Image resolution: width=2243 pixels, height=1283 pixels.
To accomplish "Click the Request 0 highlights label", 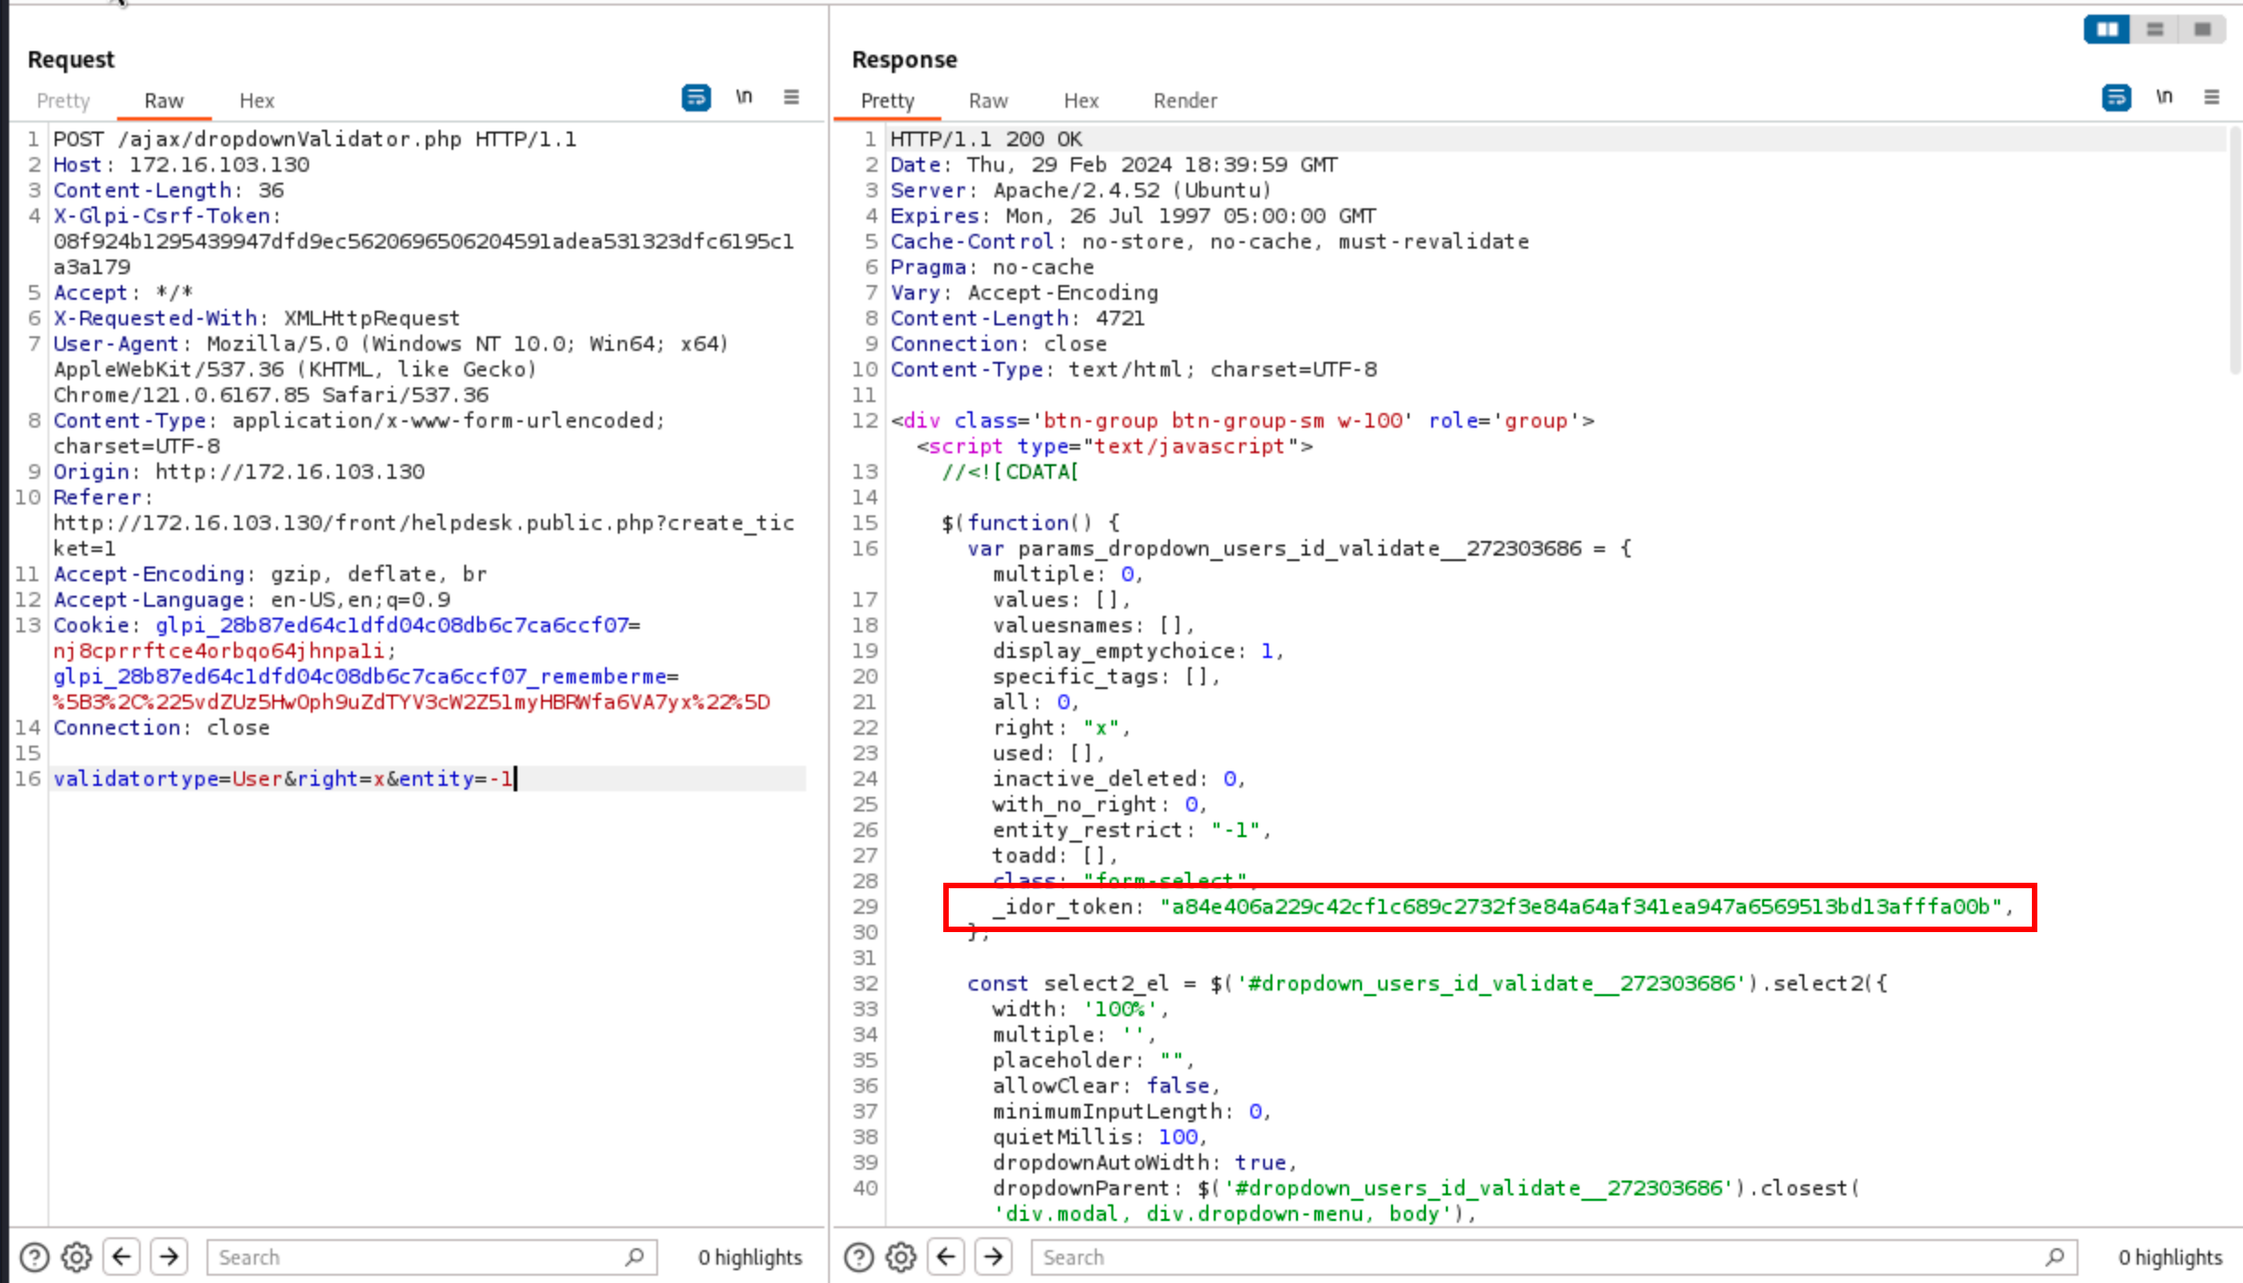I will [x=750, y=1257].
